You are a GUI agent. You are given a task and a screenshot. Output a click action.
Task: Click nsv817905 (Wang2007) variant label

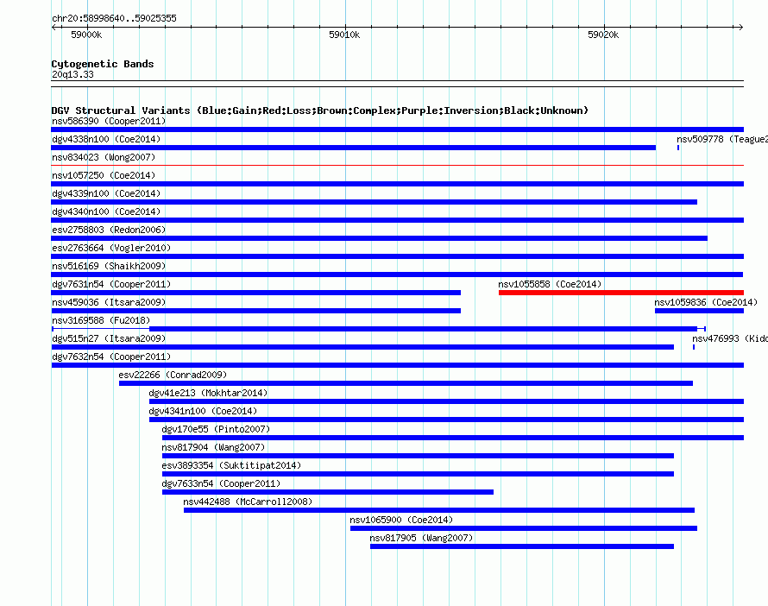(x=421, y=538)
